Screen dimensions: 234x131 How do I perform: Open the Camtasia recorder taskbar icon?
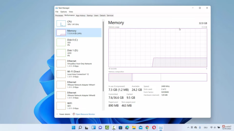click(x=114, y=128)
